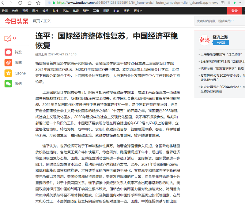Image resolution: width=245 pixels, height=204 pixels.
Task: Click the browser home icon
Action: tap(29, 3)
